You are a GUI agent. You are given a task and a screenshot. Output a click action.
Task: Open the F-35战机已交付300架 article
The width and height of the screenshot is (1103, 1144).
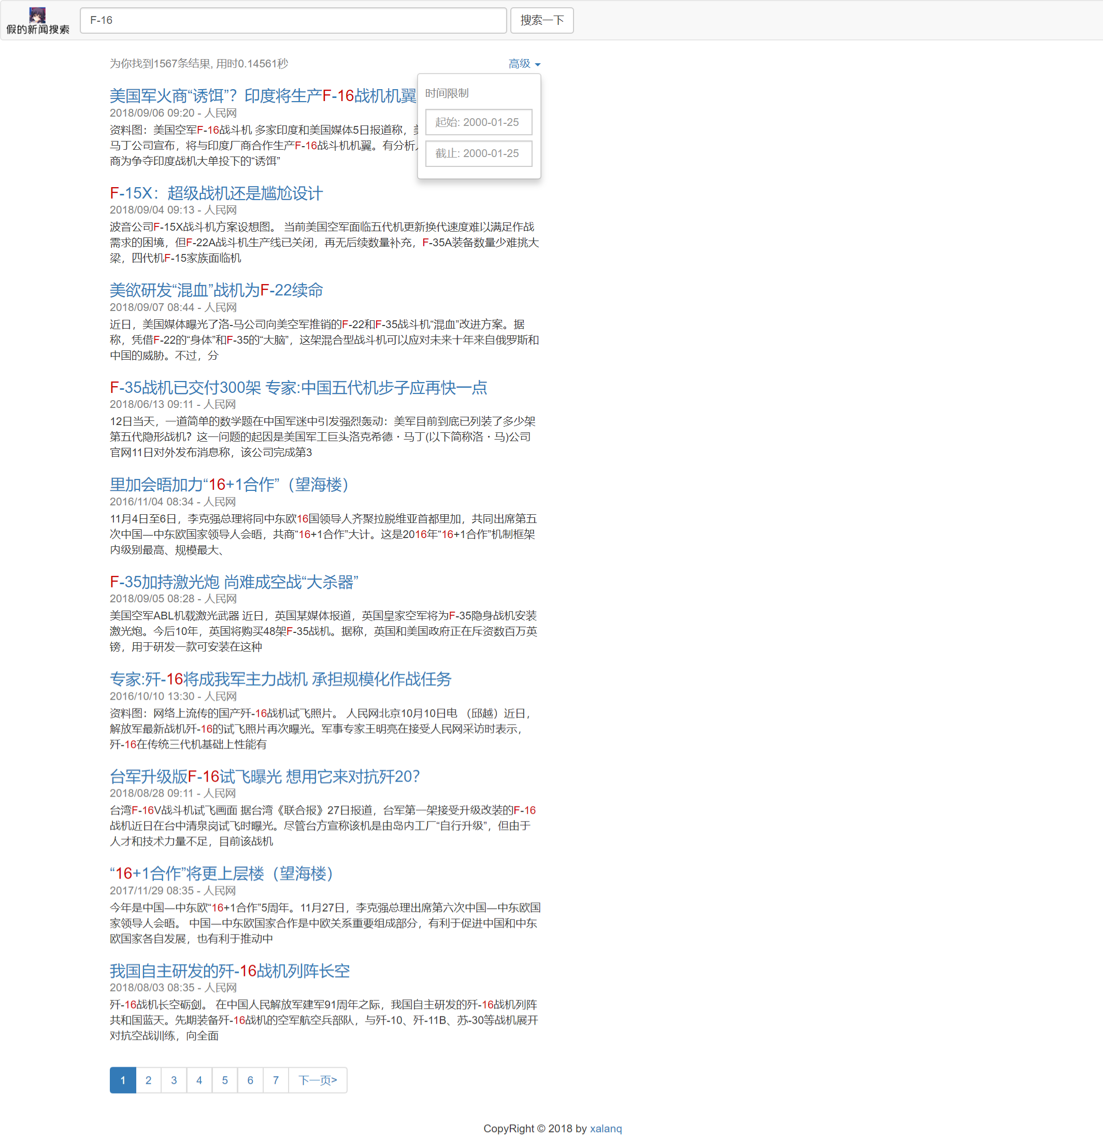298,388
